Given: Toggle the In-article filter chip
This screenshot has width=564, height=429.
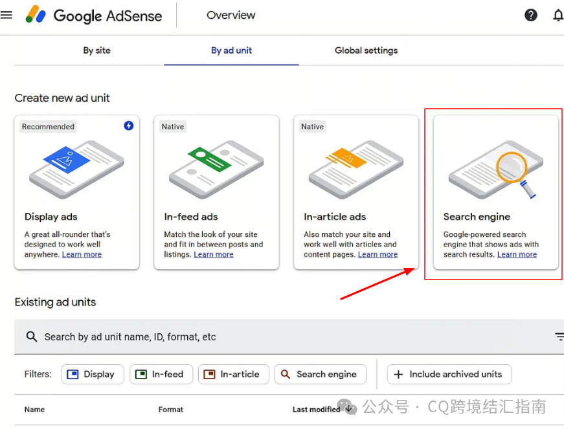Looking at the screenshot, I should click(234, 374).
